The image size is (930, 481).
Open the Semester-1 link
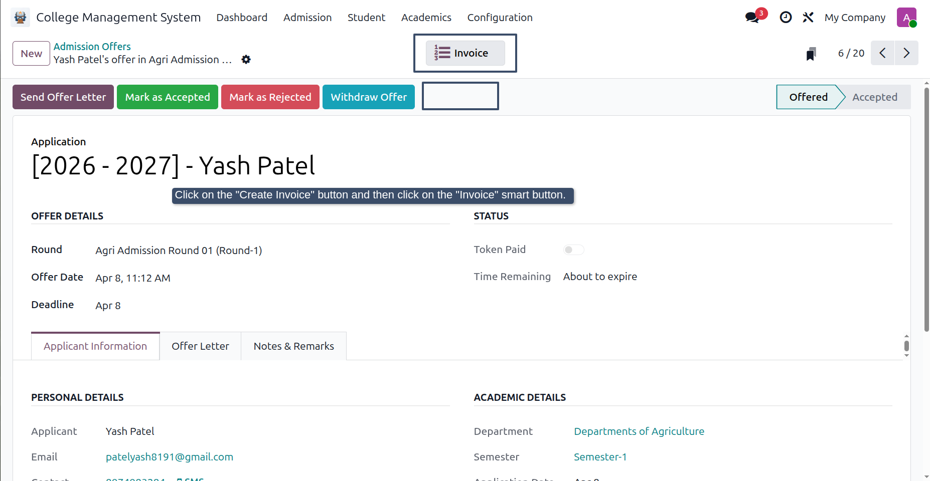600,457
